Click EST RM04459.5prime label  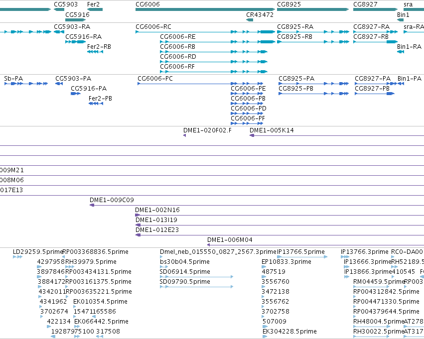pos(379,282)
